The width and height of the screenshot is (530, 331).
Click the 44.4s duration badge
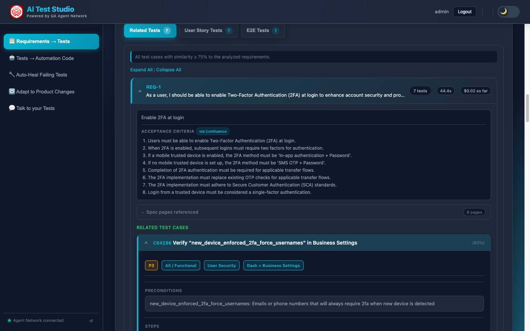click(446, 91)
